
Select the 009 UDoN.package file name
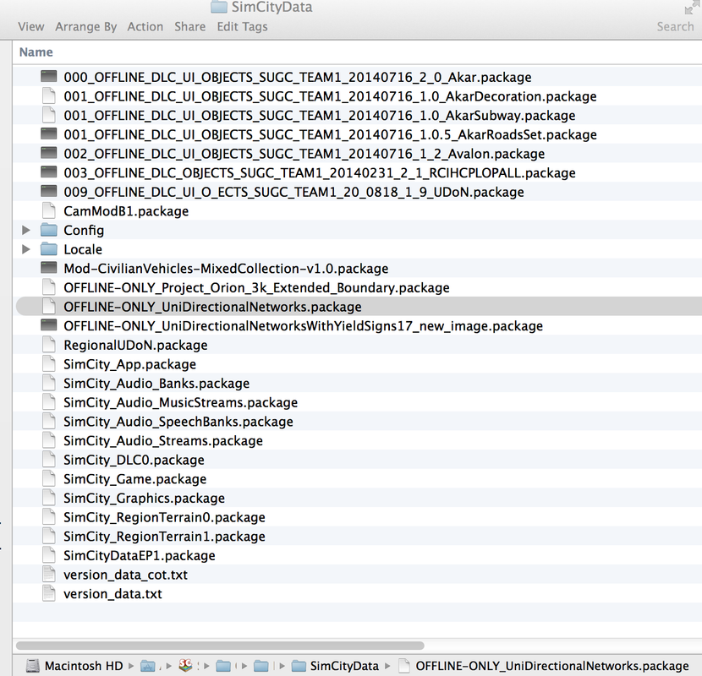(x=293, y=193)
